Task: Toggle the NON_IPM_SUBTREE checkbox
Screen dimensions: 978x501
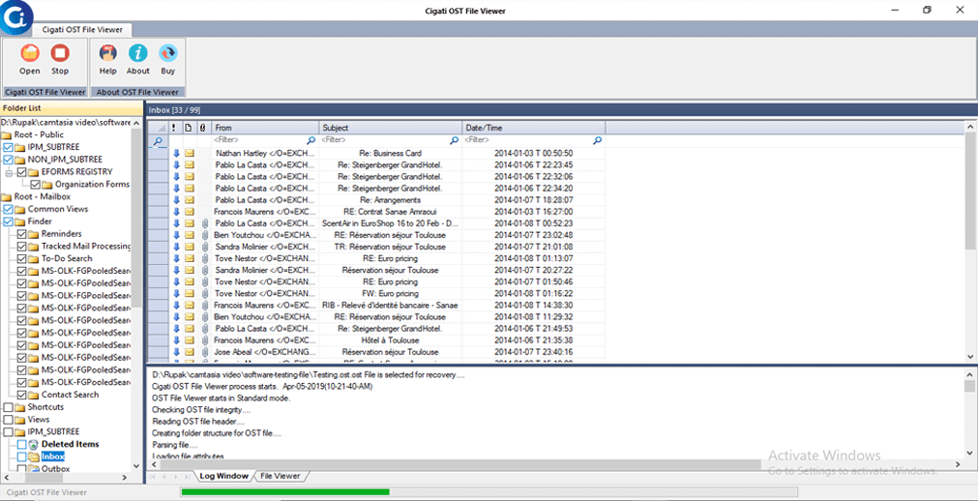Action: coord(8,160)
